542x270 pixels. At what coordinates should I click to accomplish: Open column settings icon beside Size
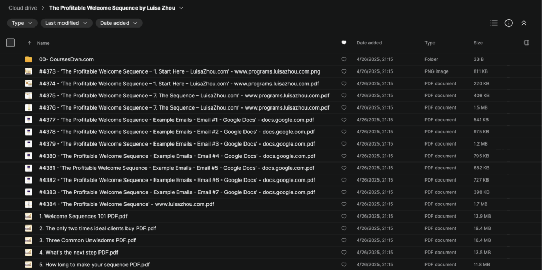(526, 43)
